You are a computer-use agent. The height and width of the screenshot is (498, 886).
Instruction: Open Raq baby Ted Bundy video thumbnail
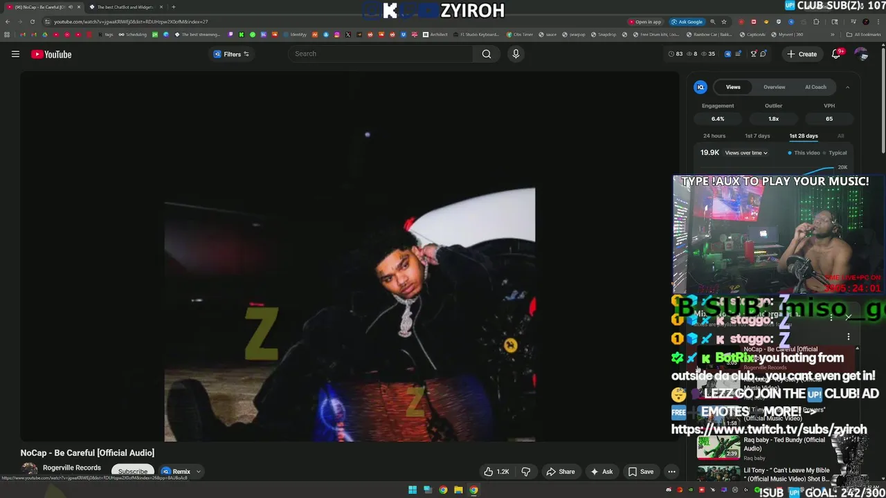pyautogui.click(x=718, y=448)
